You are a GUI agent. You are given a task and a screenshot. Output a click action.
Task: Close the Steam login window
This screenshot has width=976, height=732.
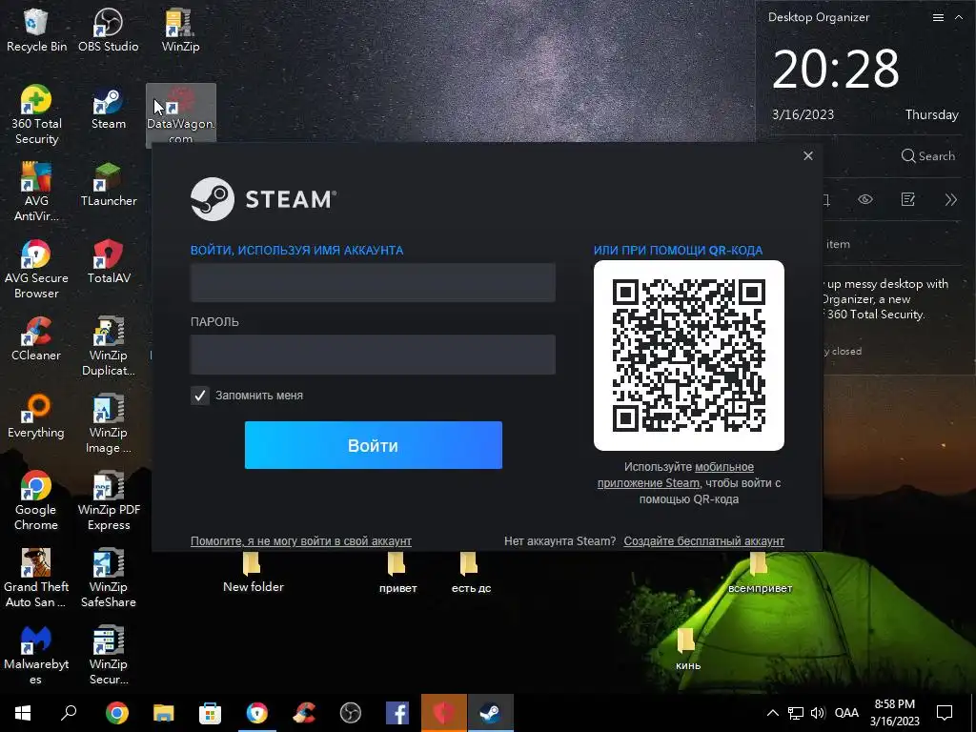point(808,155)
